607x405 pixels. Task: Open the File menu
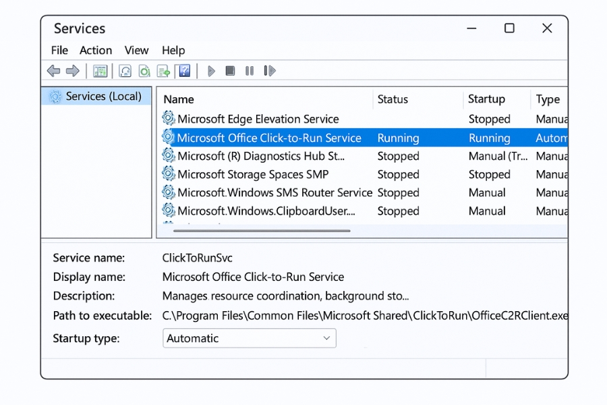click(x=59, y=50)
